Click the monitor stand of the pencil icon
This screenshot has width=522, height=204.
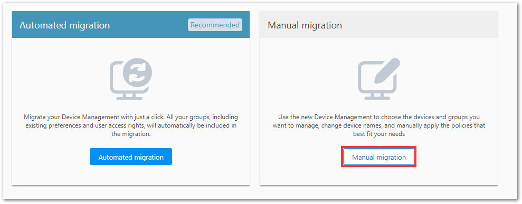(377, 96)
